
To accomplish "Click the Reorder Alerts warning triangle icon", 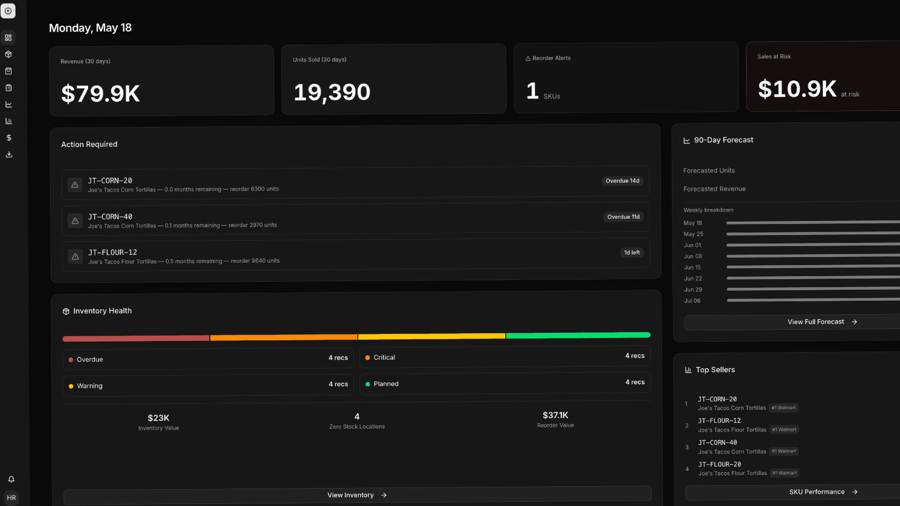I will 528,58.
